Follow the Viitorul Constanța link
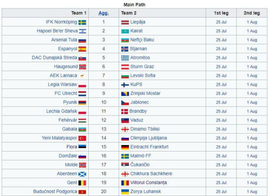270x196 pixels. [148, 182]
